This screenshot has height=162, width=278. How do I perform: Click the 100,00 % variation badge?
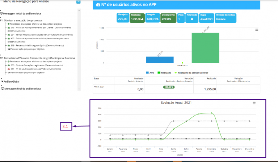(x=169, y=87)
